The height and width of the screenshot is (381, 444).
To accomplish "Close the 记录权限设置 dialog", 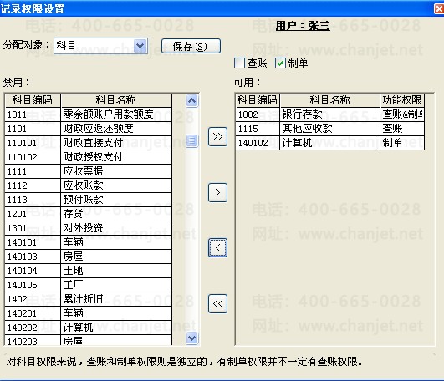I will 439,9.
